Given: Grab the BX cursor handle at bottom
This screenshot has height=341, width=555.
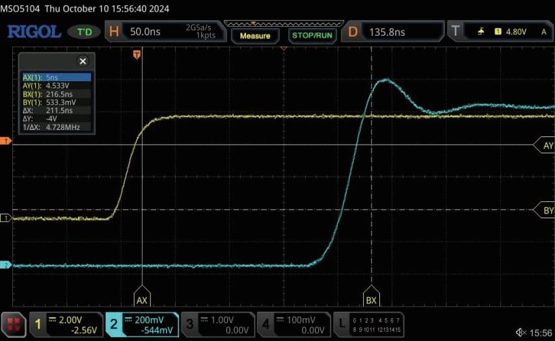Looking at the screenshot, I should pyautogui.click(x=371, y=296).
